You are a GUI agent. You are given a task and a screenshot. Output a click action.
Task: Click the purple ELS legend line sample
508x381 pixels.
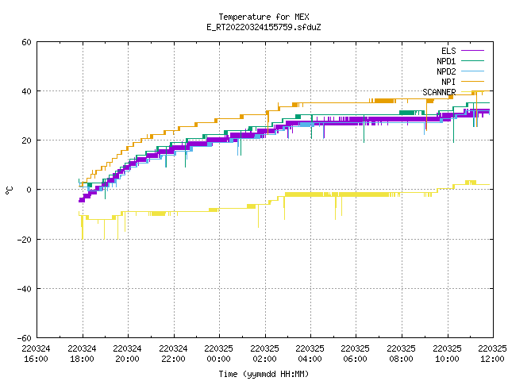click(472, 51)
